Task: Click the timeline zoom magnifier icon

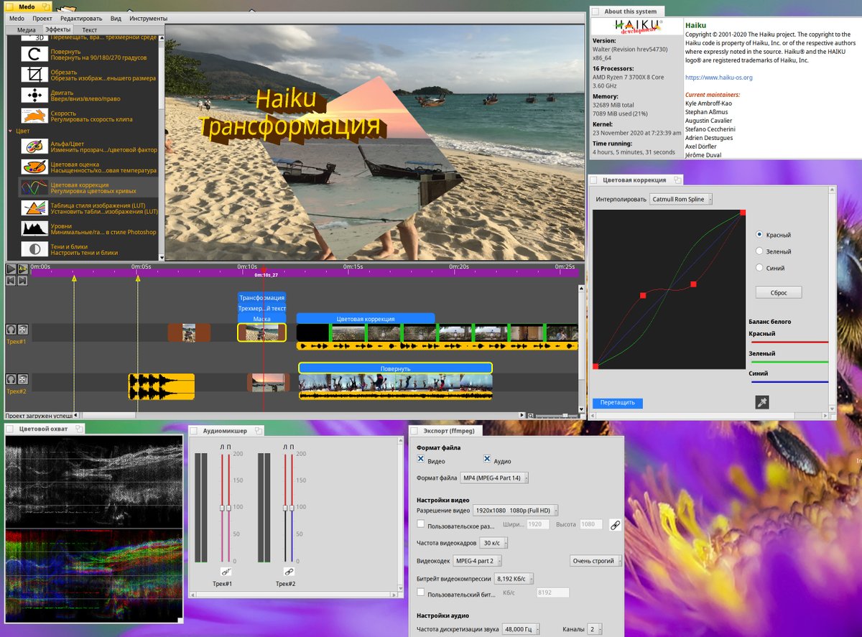Action: click(531, 415)
